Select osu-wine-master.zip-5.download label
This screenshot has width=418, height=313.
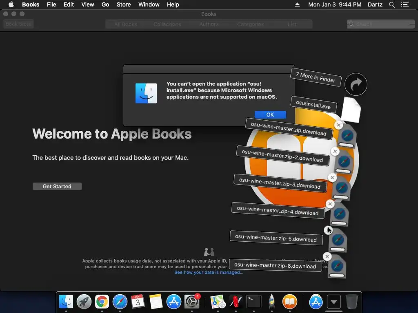(276, 238)
